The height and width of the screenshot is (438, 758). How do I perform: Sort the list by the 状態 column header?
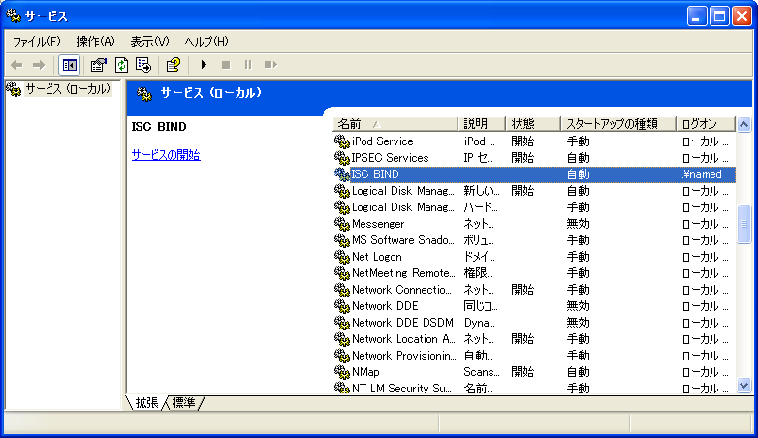tap(533, 124)
